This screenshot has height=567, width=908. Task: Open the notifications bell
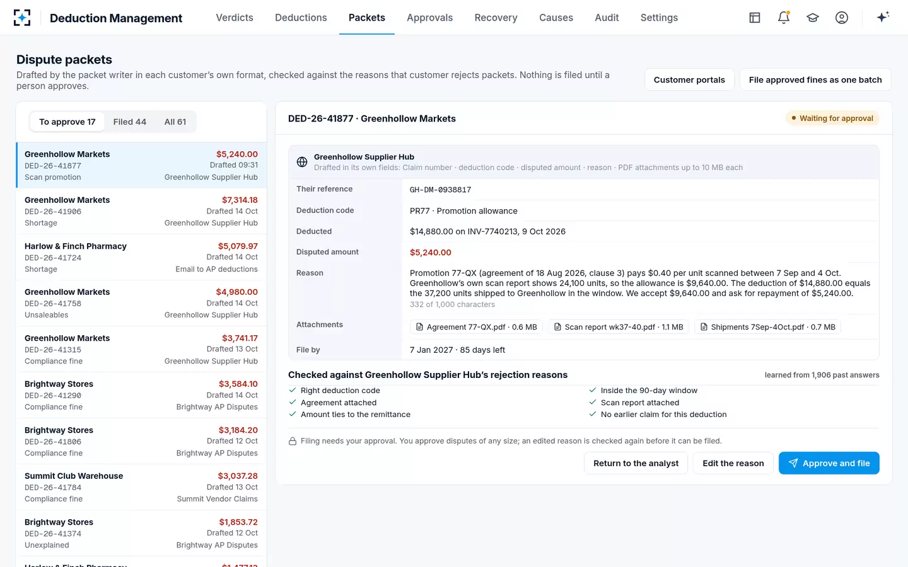coord(784,18)
